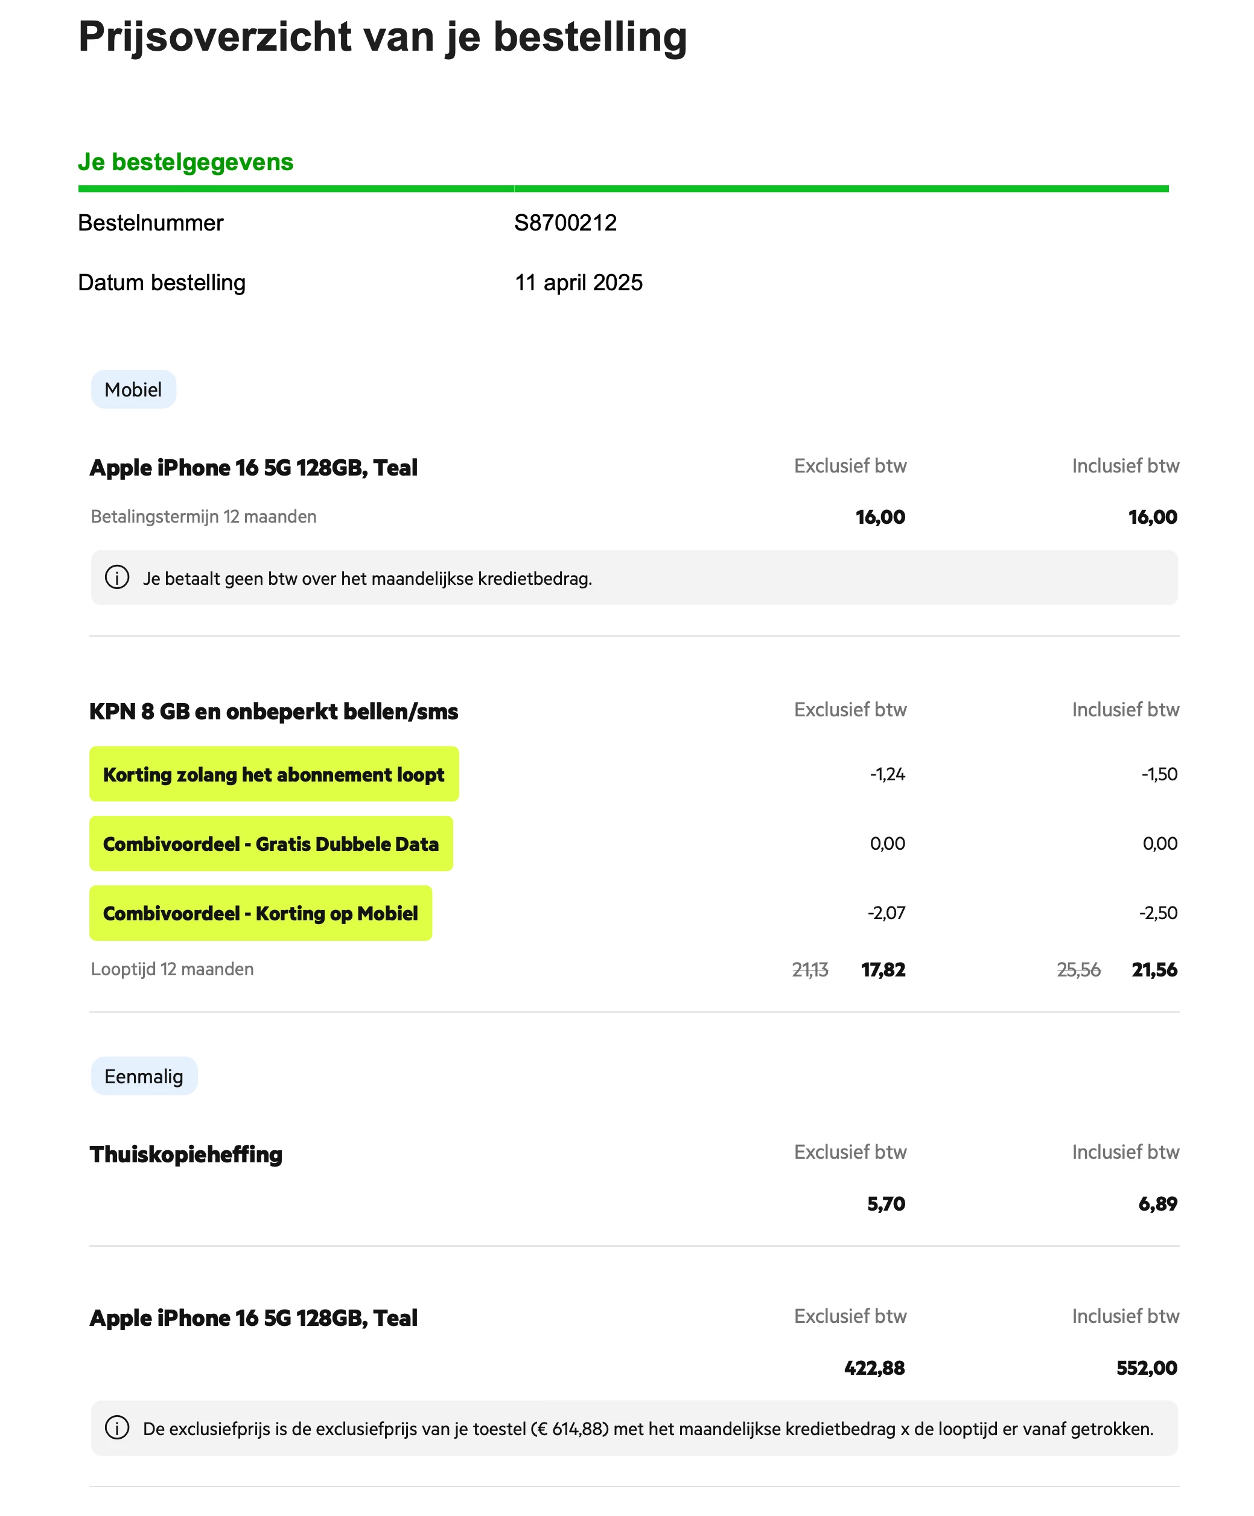The width and height of the screenshot is (1254, 1516).
Task: Click the first Apple iPhone 16 heading
Action: [253, 468]
